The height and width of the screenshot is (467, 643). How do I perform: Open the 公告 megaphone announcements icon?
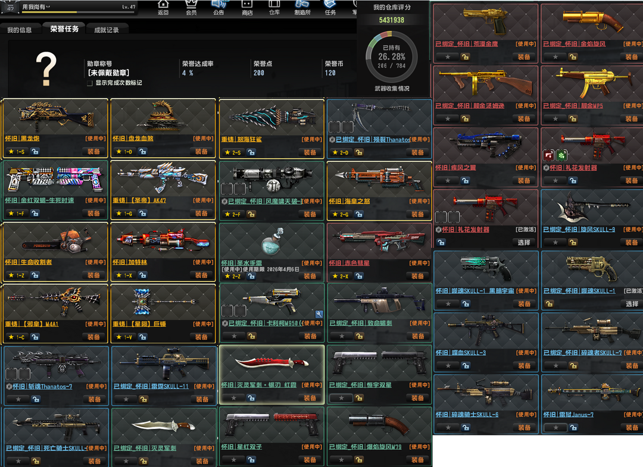pyautogui.click(x=219, y=7)
